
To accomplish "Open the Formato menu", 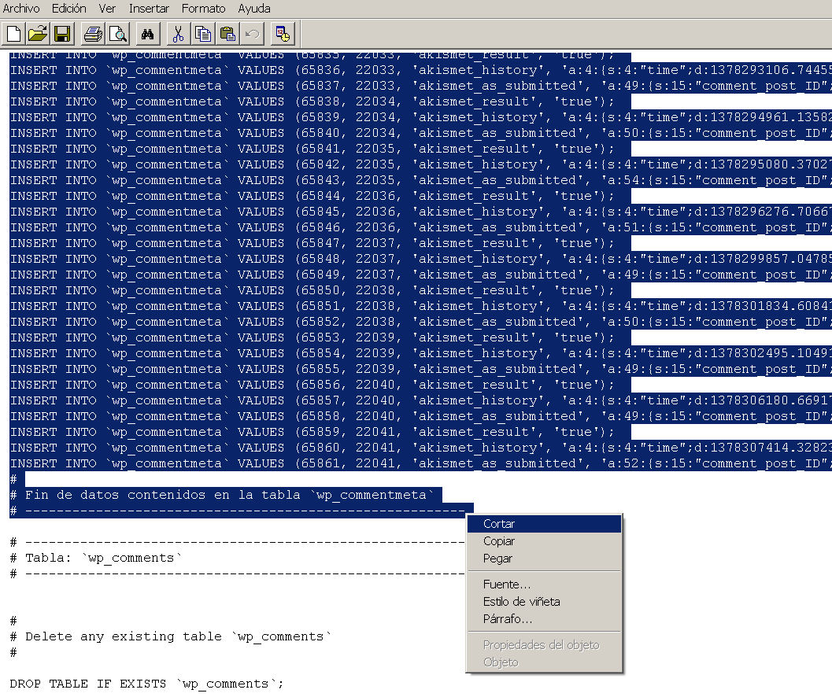I will click(203, 9).
